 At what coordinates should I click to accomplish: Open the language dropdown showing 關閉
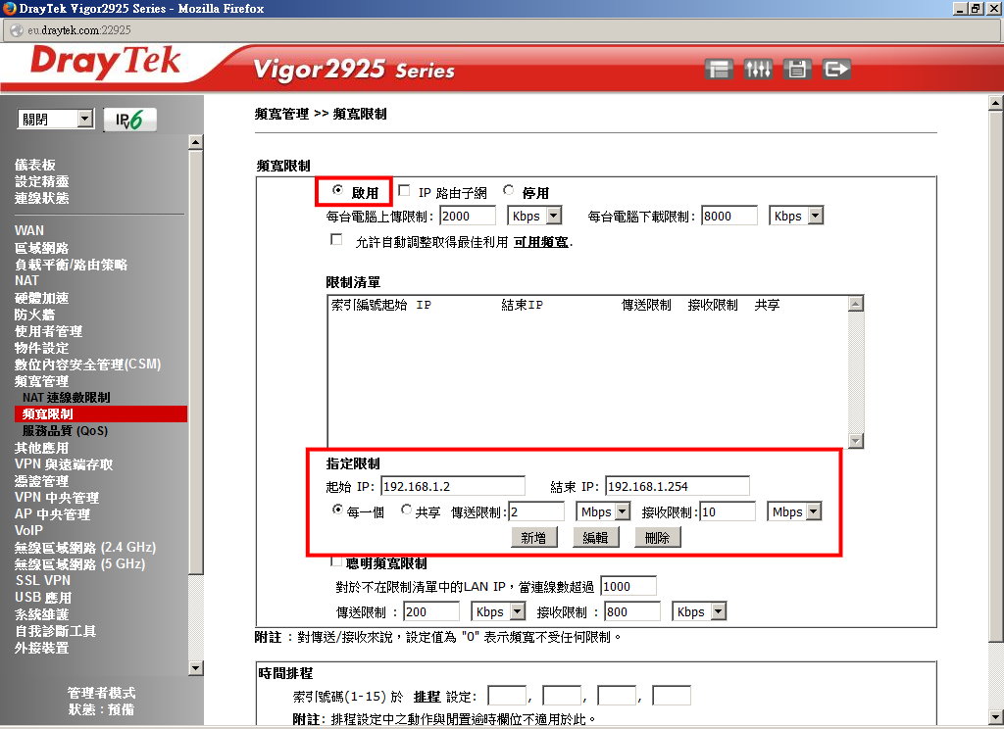click(56, 120)
